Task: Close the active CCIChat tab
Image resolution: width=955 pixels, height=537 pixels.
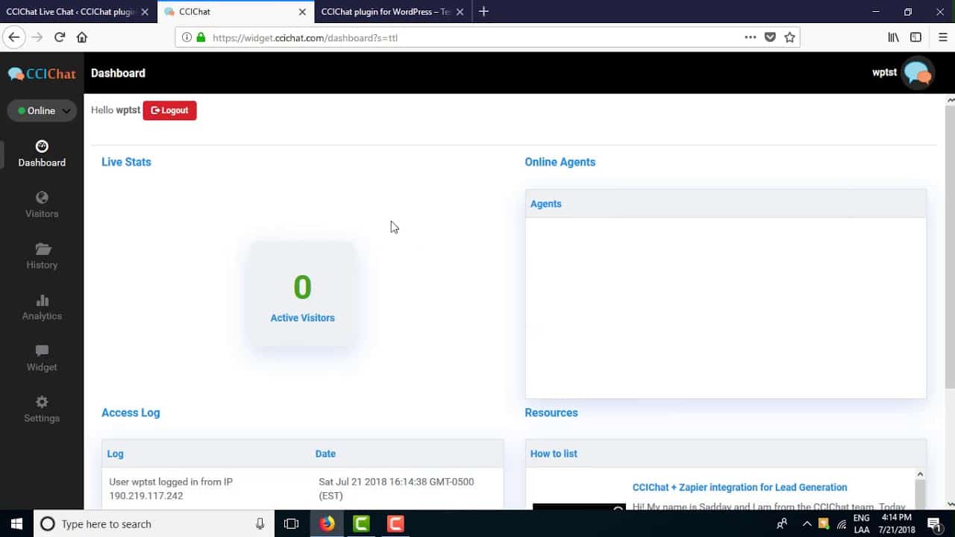Action: [x=302, y=12]
